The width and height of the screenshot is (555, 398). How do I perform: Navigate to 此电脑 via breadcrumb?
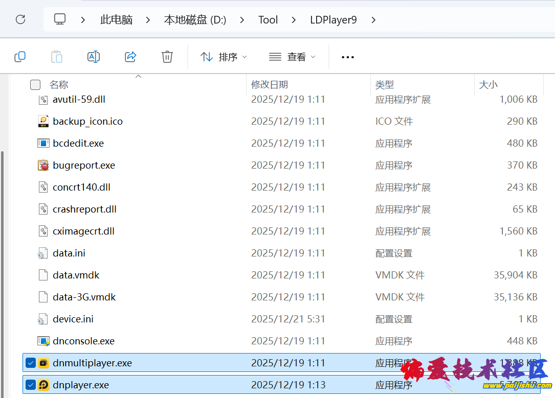point(116,19)
